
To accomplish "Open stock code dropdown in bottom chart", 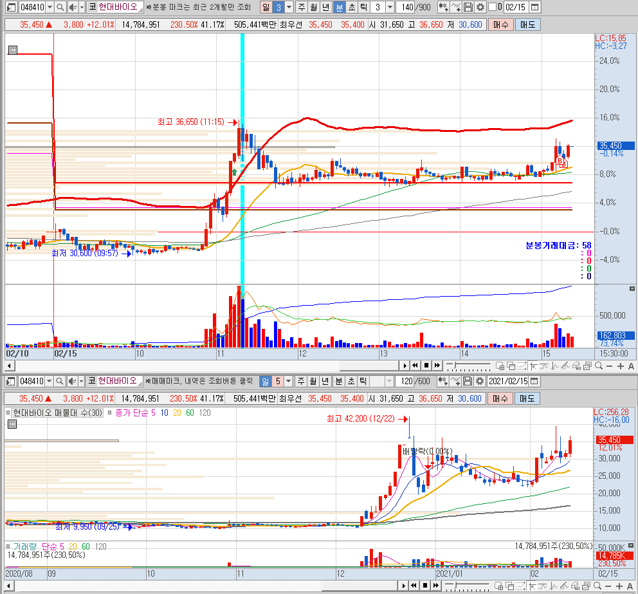I will click(50, 382).
